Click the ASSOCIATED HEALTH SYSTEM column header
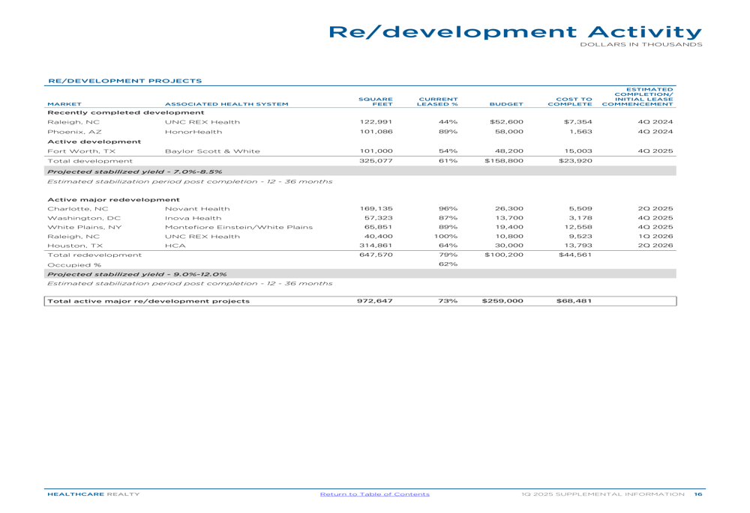The image size is (750, 513). click(226, 104)
